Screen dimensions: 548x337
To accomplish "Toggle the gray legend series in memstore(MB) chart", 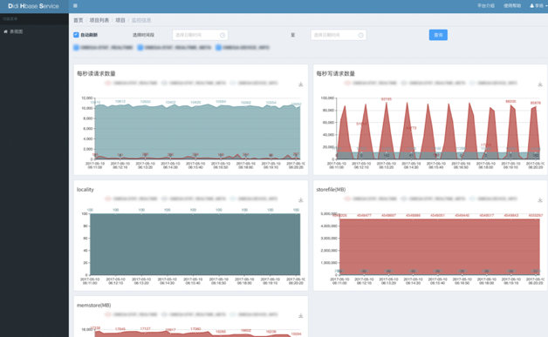I will (194, 314).
